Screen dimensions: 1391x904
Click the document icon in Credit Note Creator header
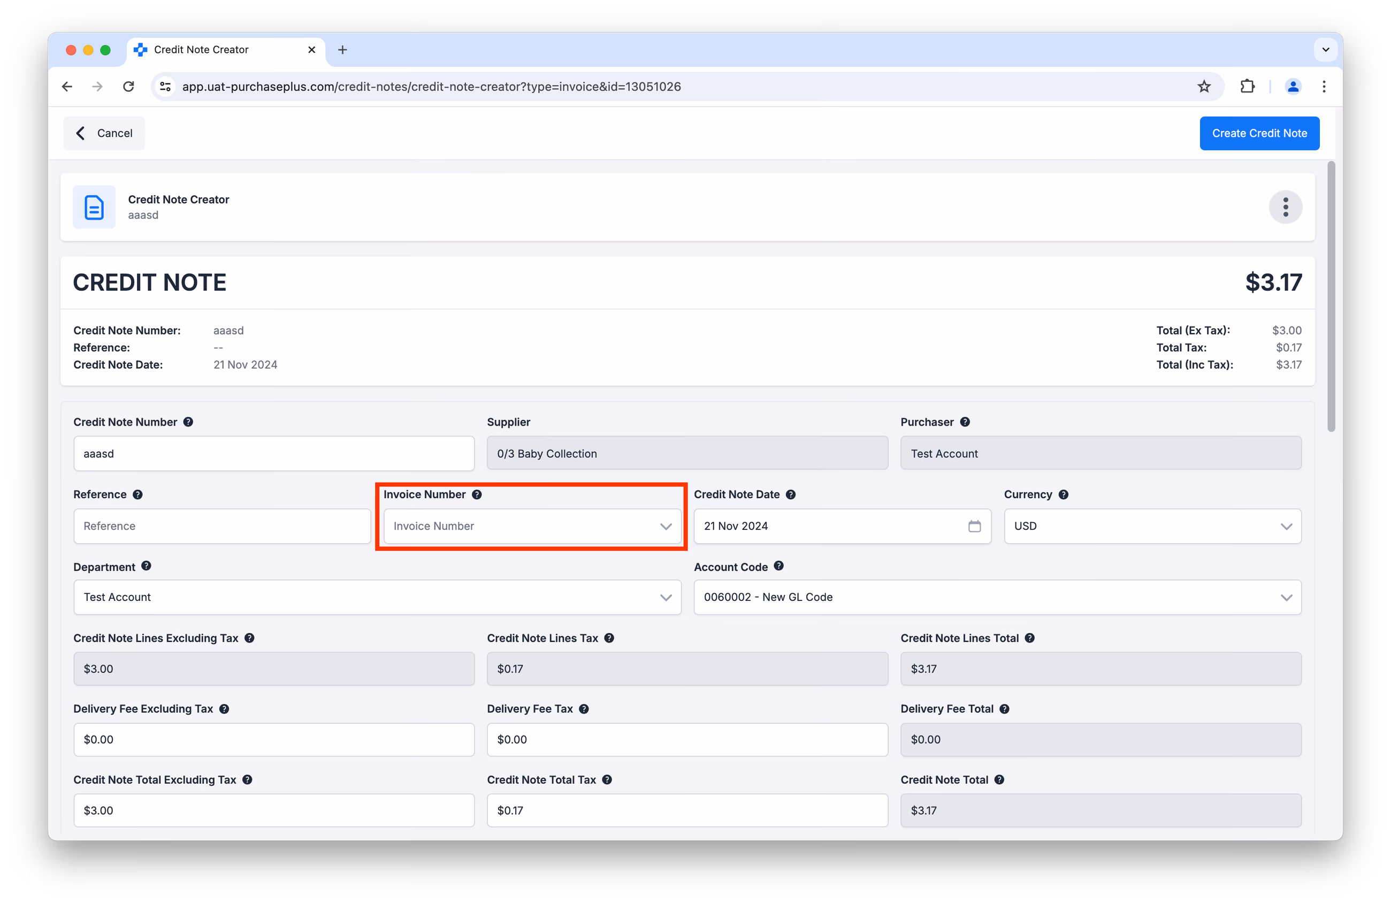coord(94,207)
